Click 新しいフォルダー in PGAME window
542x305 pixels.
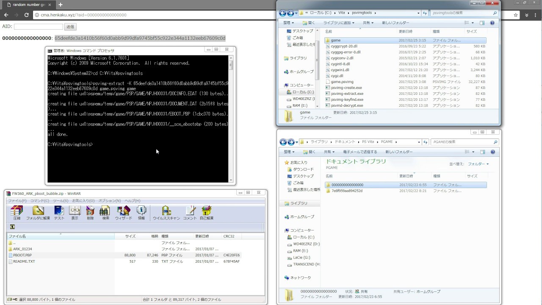398,152
